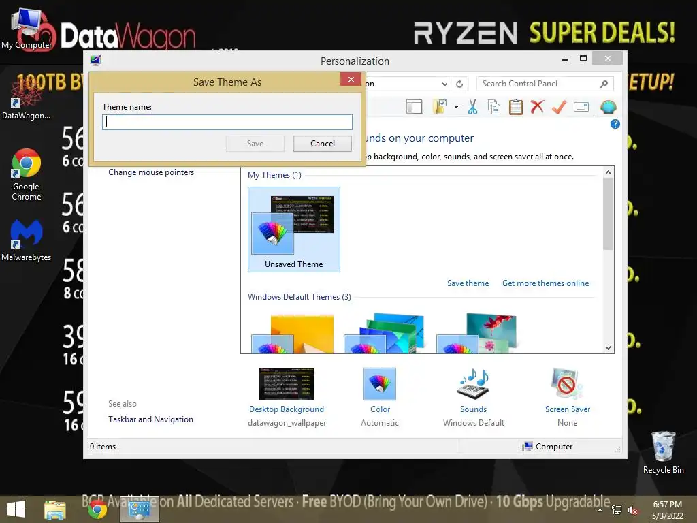
Task: Click the Desktop Background link text
Action: point(287,409)
